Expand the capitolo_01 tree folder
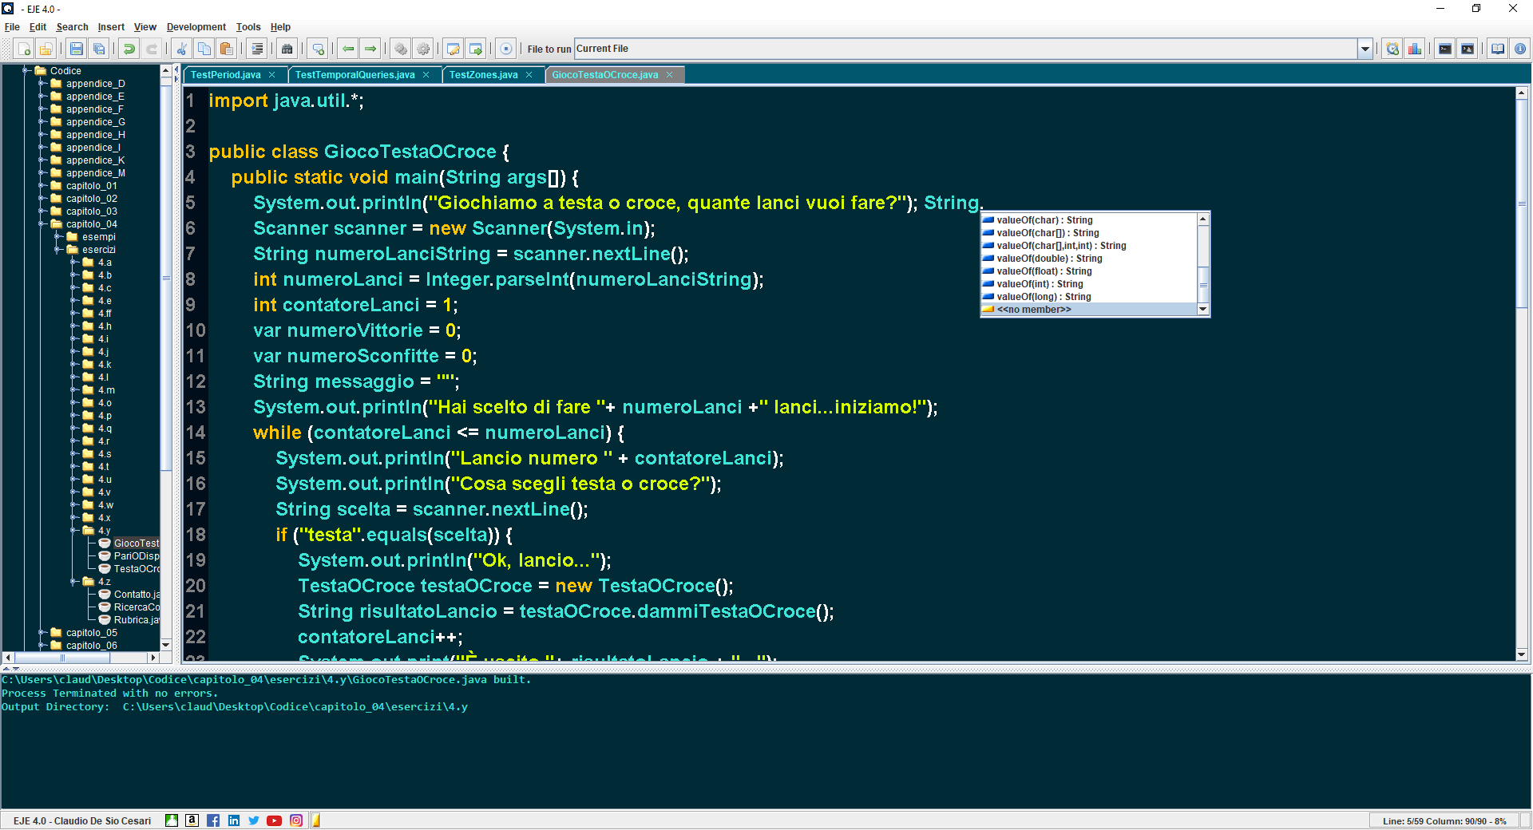 tap(42, 186)
